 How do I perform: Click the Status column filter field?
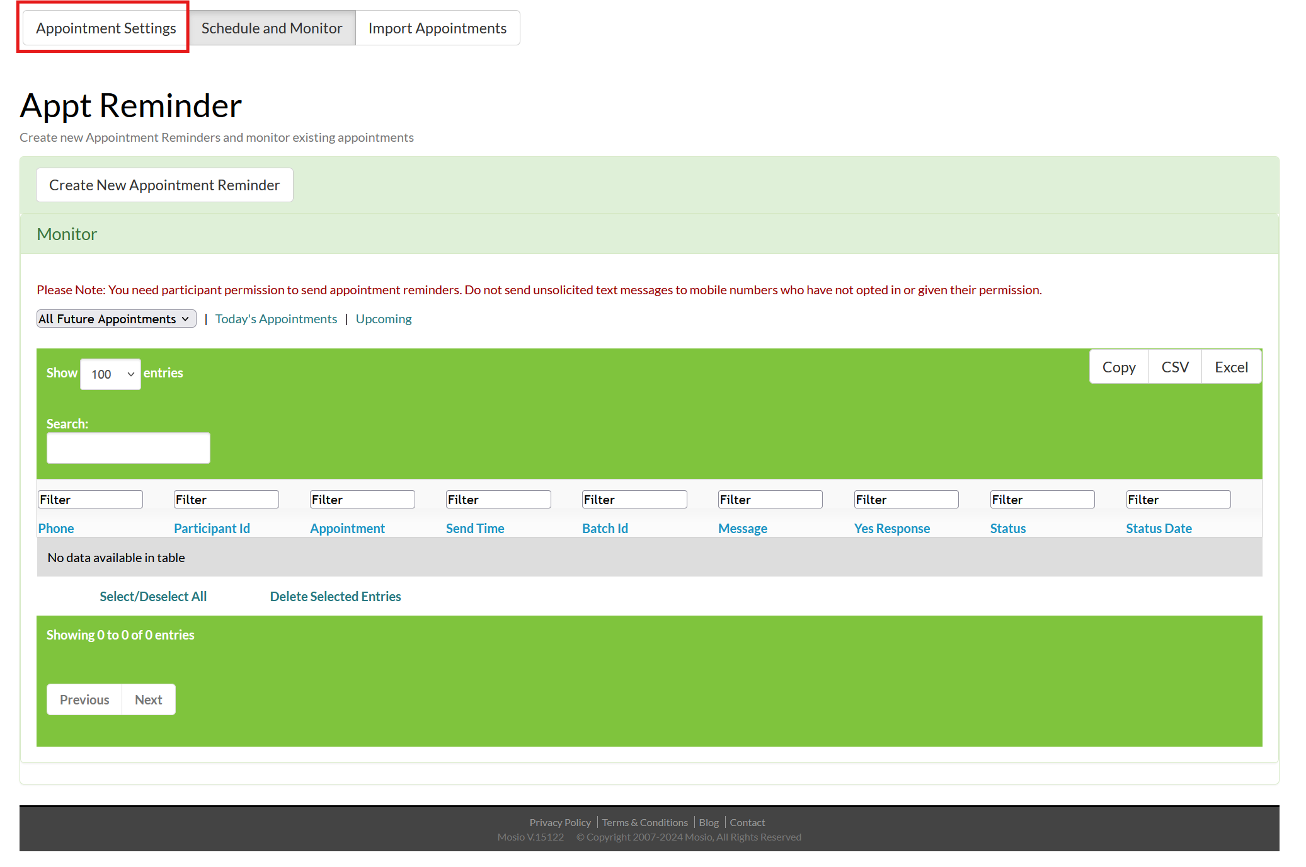(1043, 500)
